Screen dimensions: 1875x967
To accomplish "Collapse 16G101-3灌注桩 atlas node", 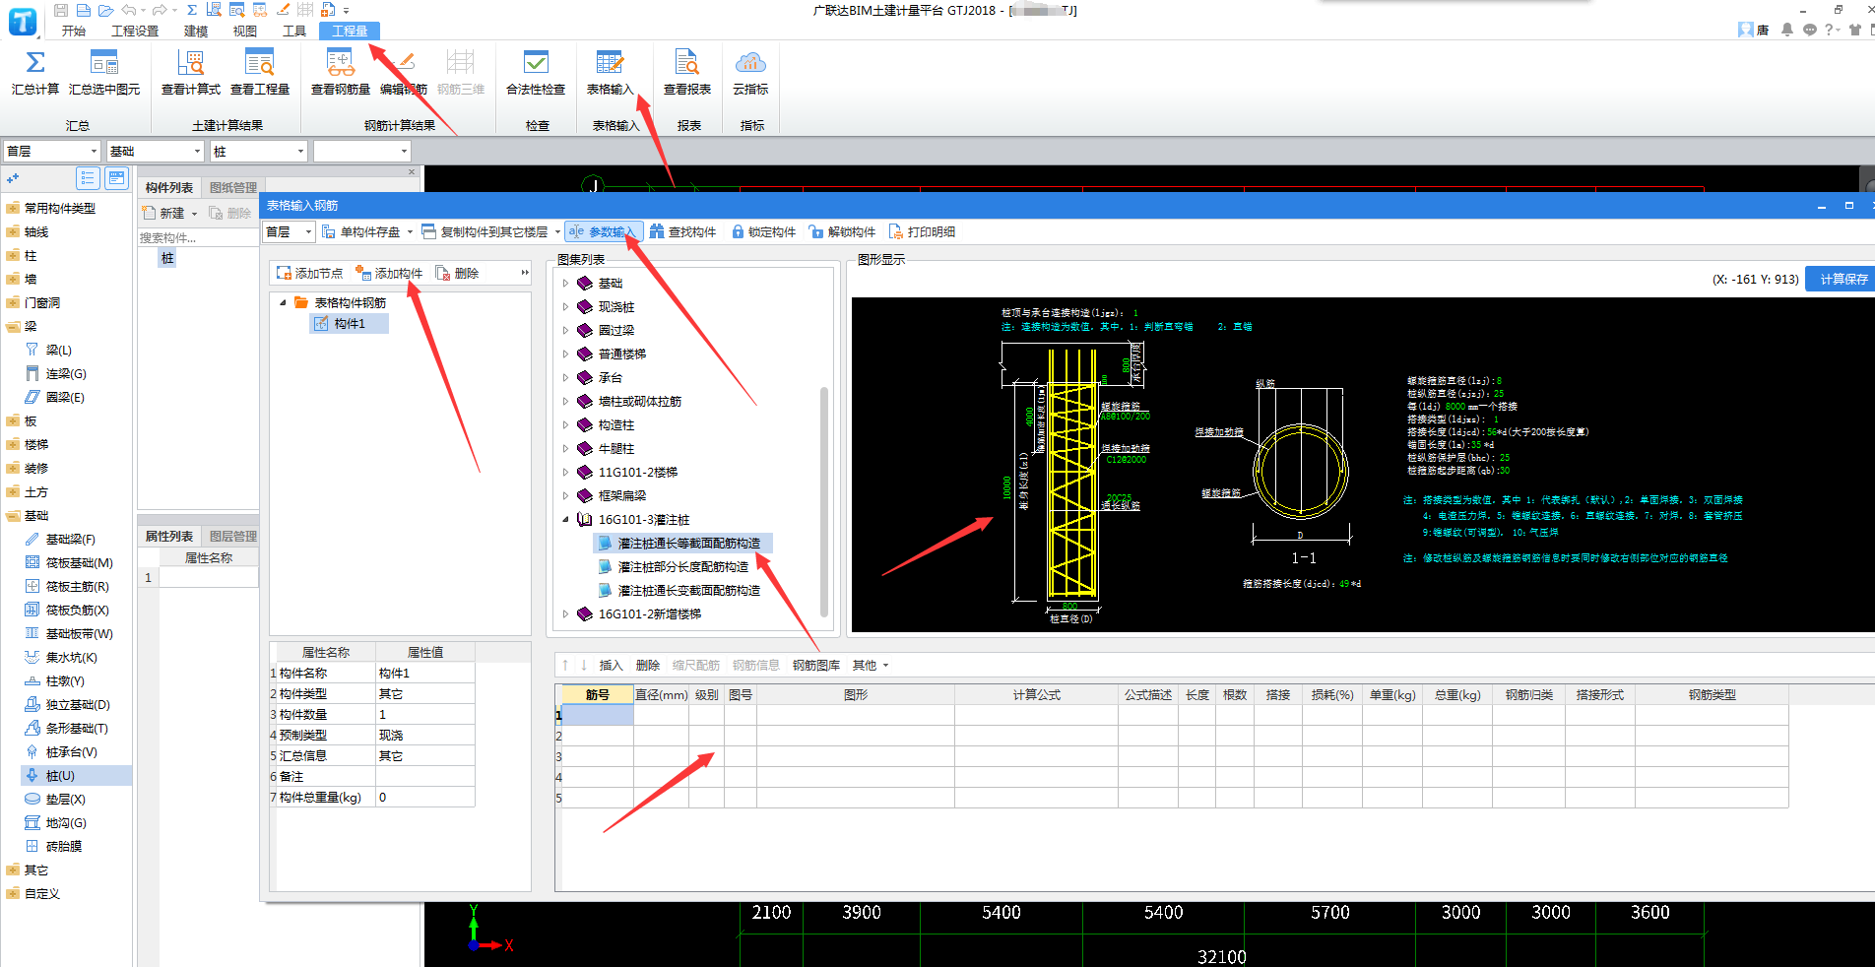I will 565,519.
